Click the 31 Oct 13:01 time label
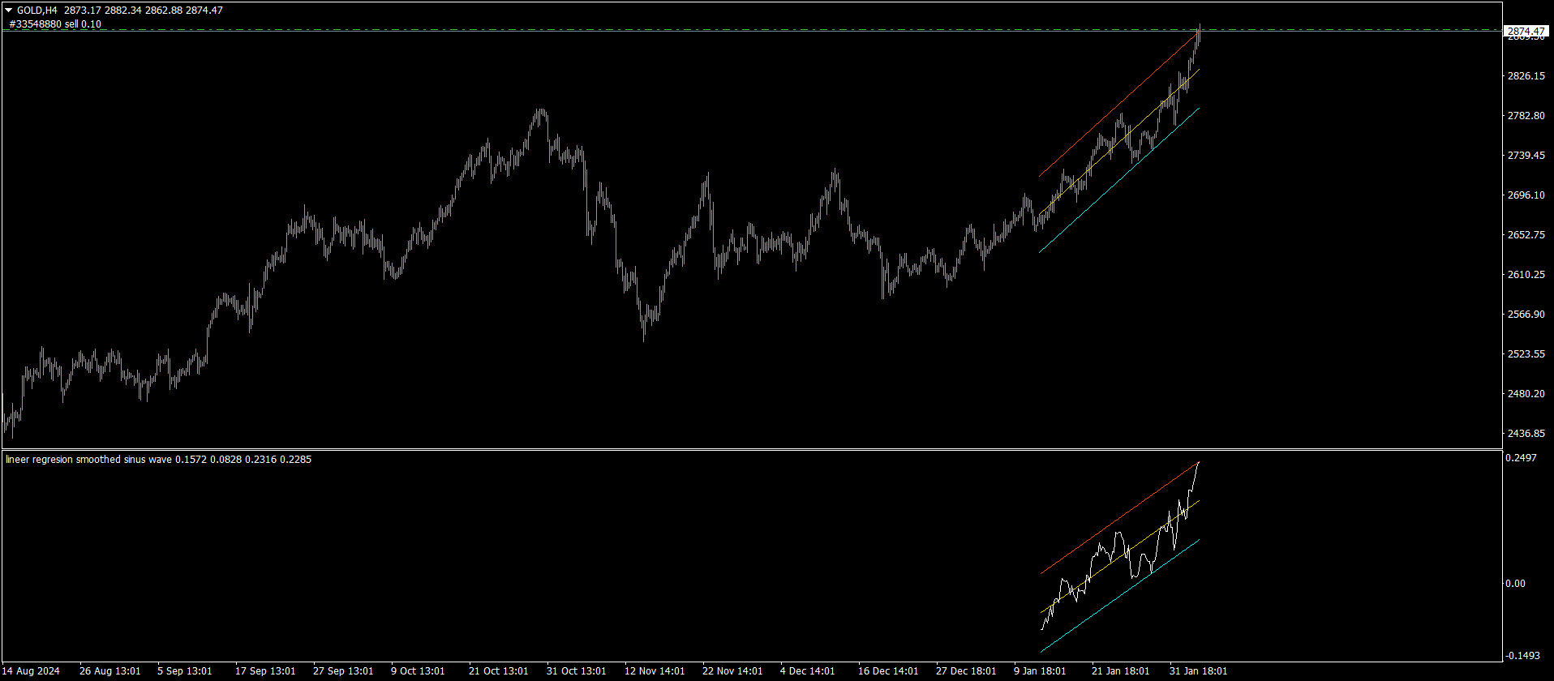The image size is (1554, 681). pos(577,671)
